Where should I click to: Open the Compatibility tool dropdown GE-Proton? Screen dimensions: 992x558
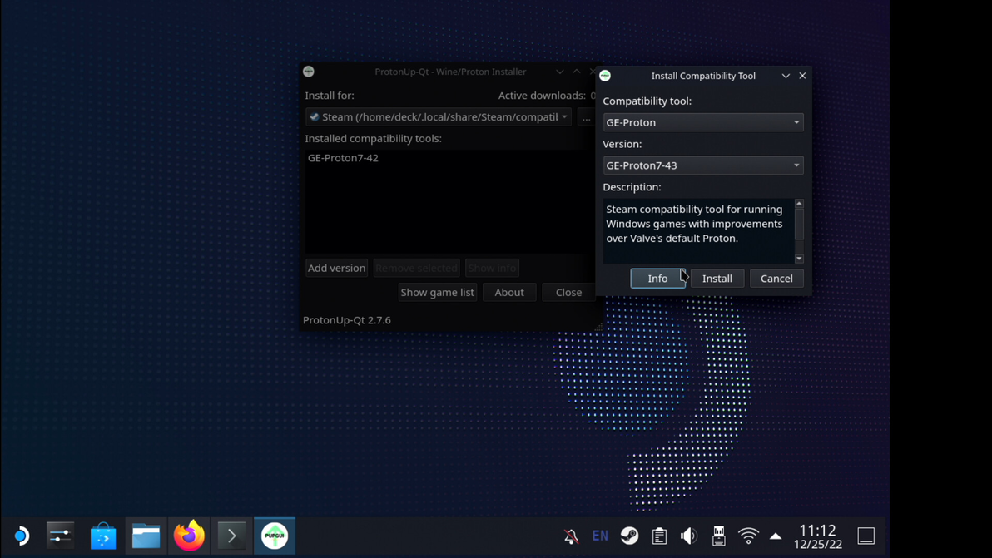[x=703, y=122]
